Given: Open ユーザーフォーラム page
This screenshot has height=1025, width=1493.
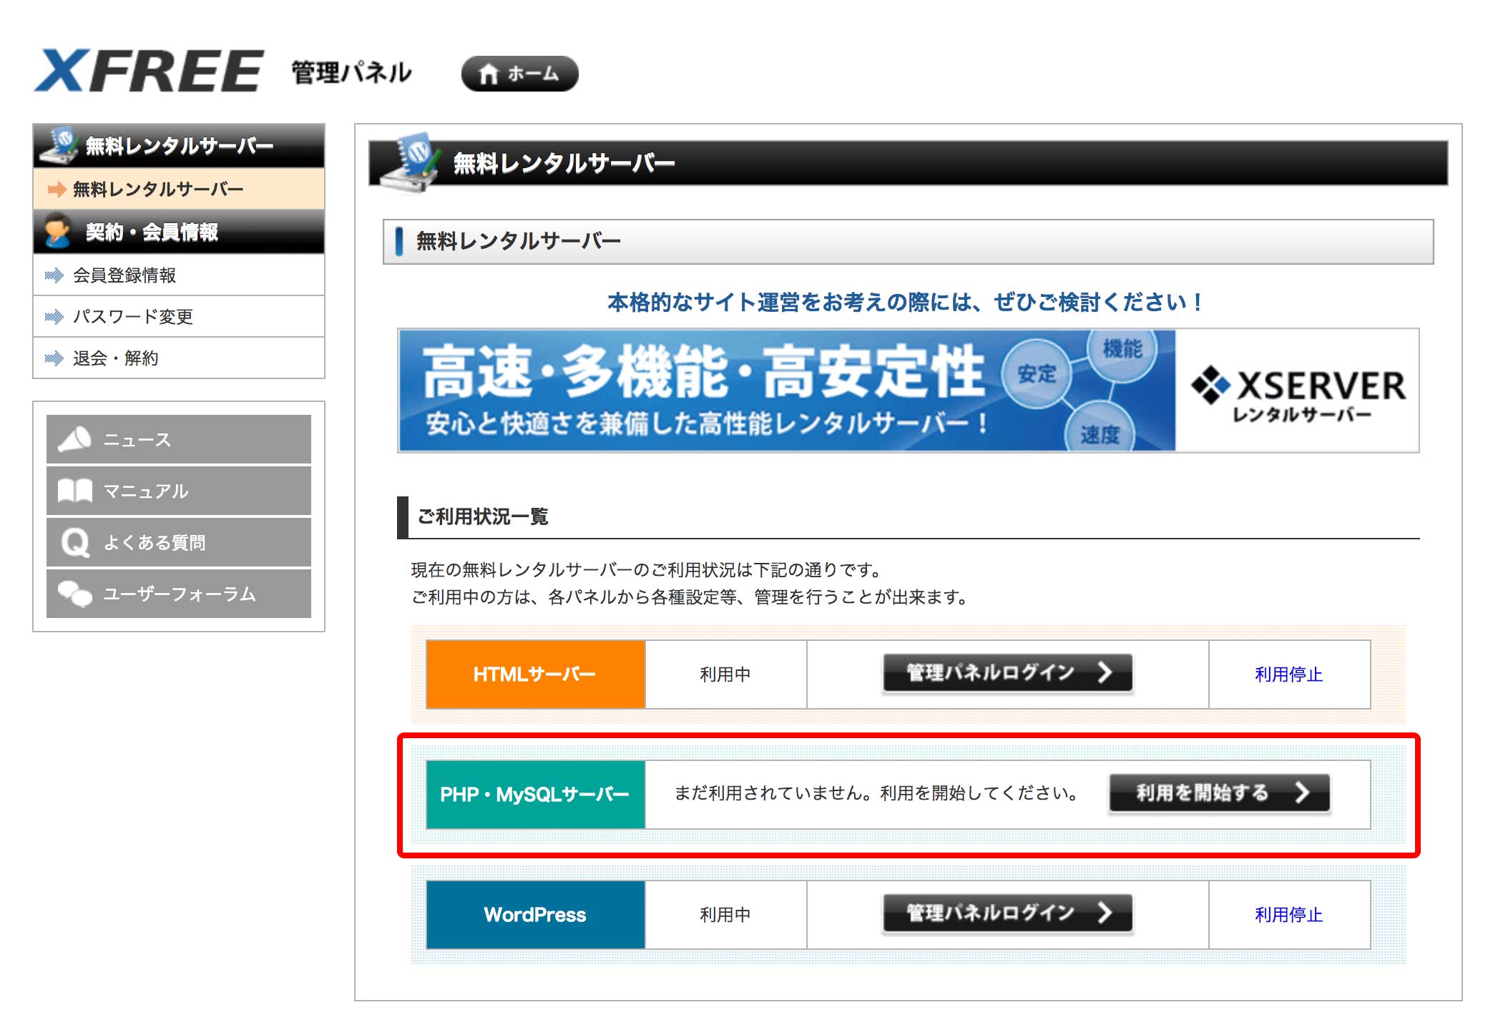Looking at the screenshot, I should point(179,594).
